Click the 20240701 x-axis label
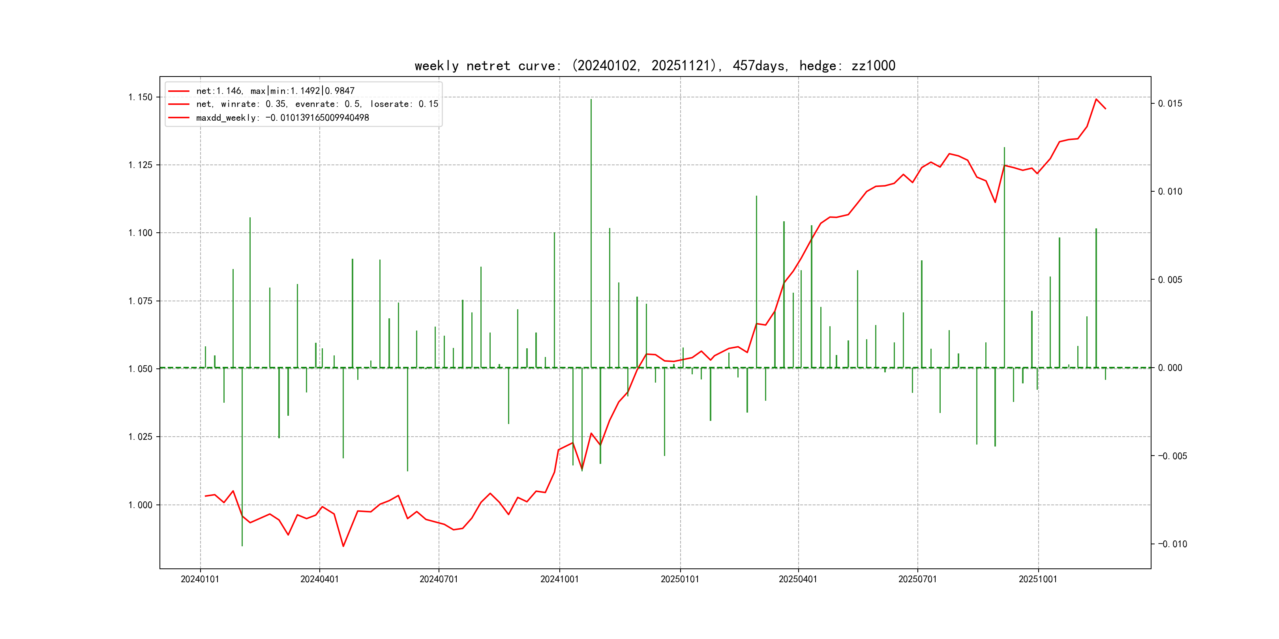The width and height of the screenshot is (1279, 639). click(439, 579)
